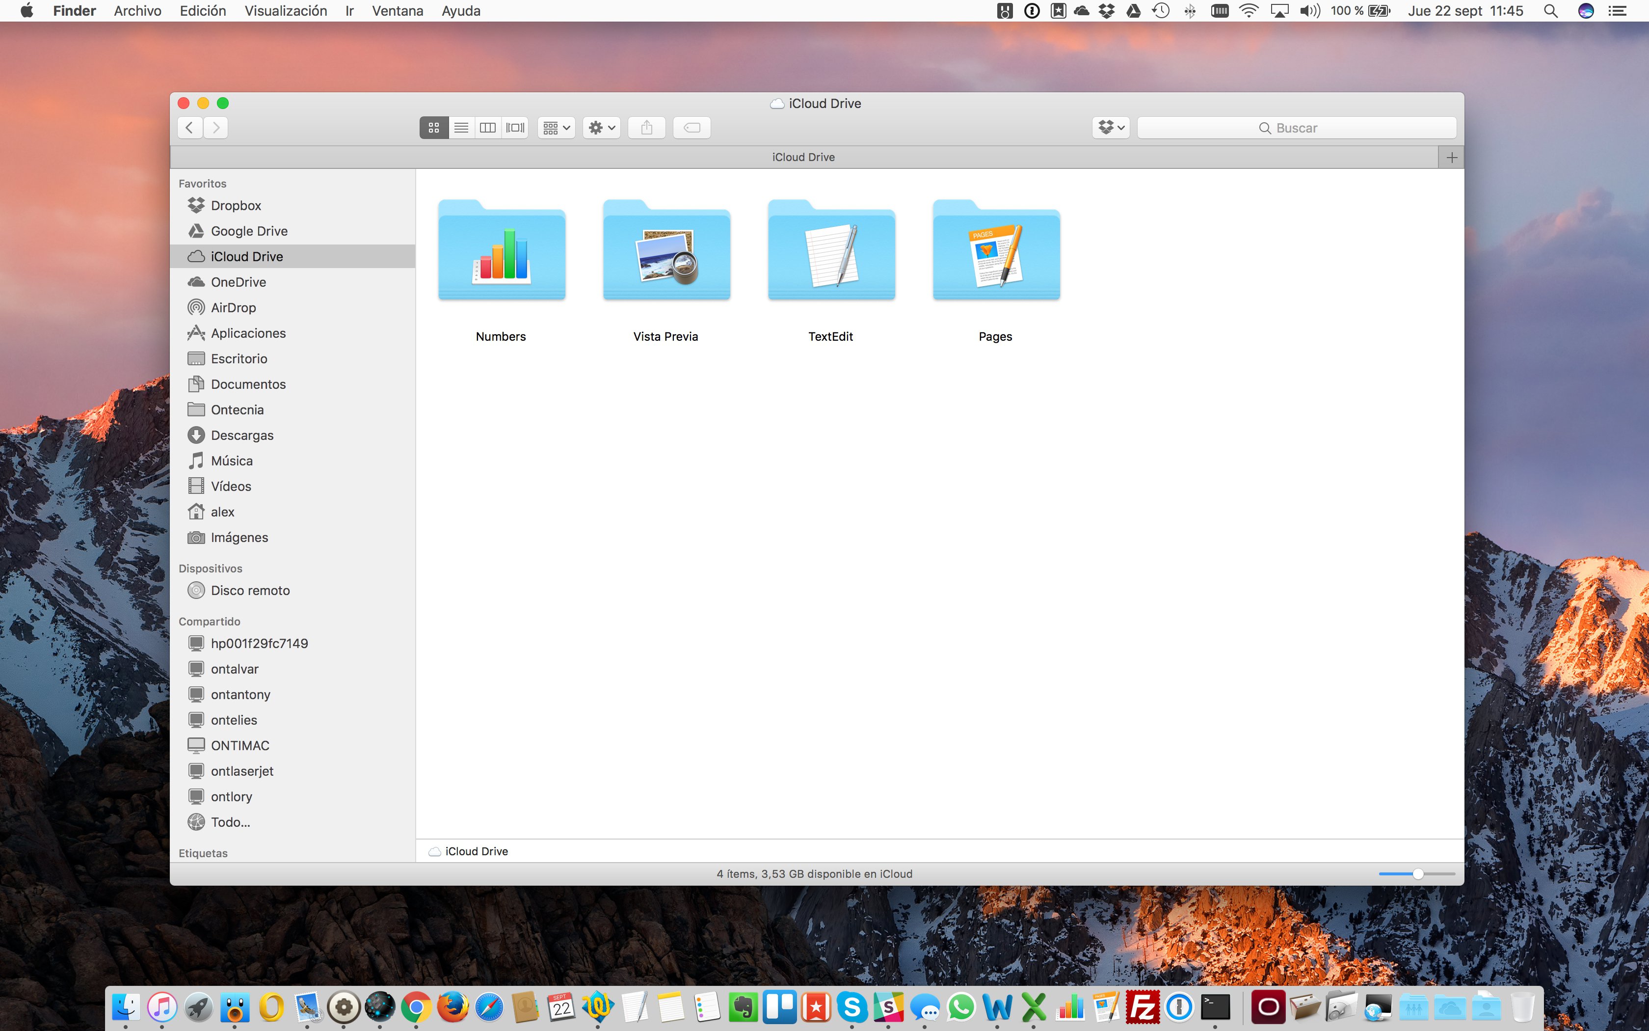Open Dropbox in sidebar
The height and width of the screenshot is (1031, 1649).
293,205
